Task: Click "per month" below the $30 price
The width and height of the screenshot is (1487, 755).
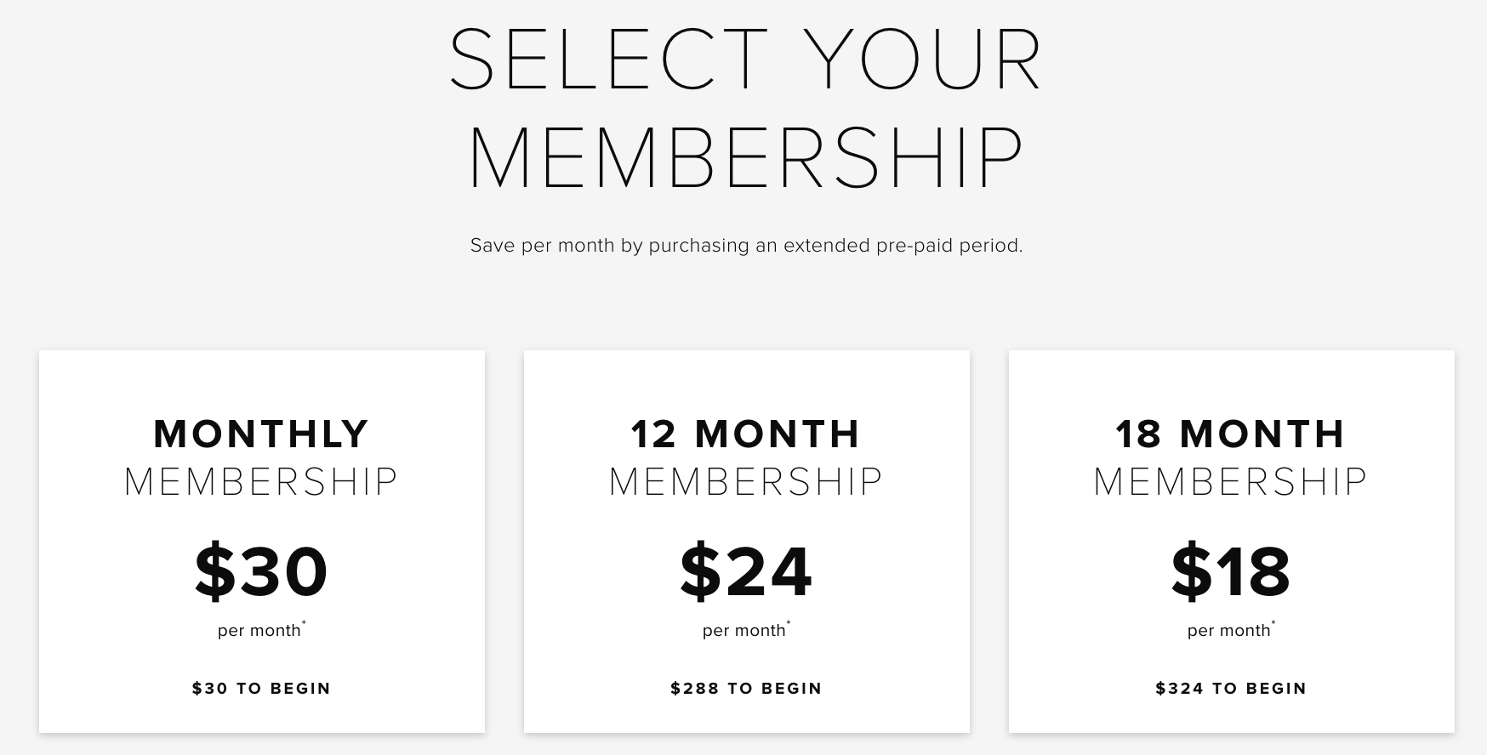Action: click(259, 631)
